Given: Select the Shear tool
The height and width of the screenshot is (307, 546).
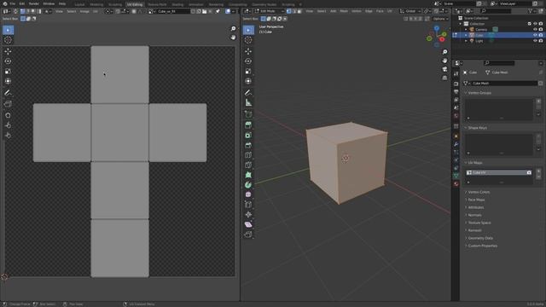Looking at the screenshot, I should (x=248, y=224).
